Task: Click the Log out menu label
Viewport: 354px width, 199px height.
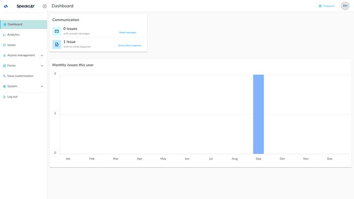Action: pos(12,97)
